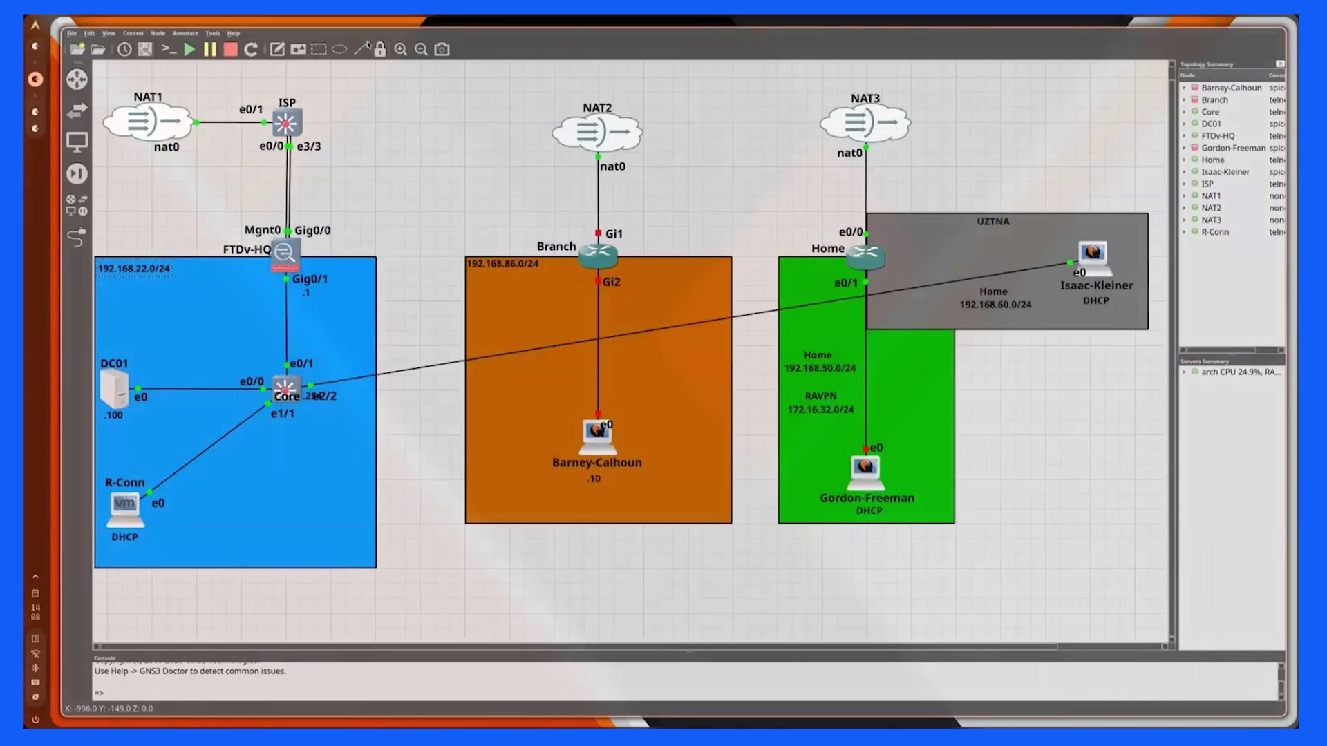
Task: Select the DC01 server node on canvas
Action: tap(113, 389)
